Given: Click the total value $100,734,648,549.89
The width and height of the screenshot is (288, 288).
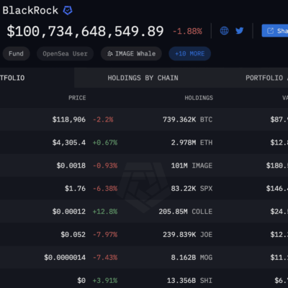Looking at the screenshot, I should 85,31.
